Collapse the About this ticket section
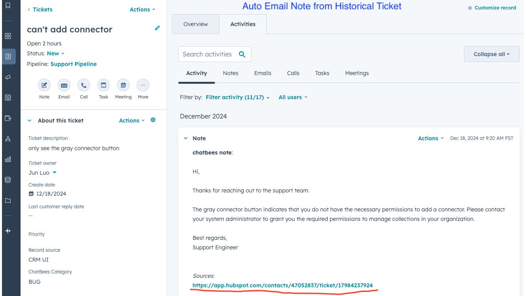This screenshot has height=296, width=526. click(30, 121)
